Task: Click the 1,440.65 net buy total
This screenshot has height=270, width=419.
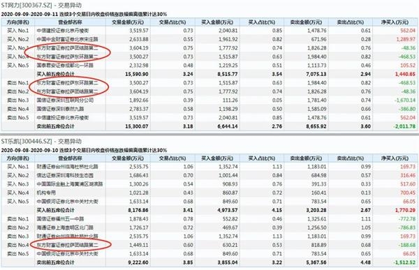Action: point(405,74)
